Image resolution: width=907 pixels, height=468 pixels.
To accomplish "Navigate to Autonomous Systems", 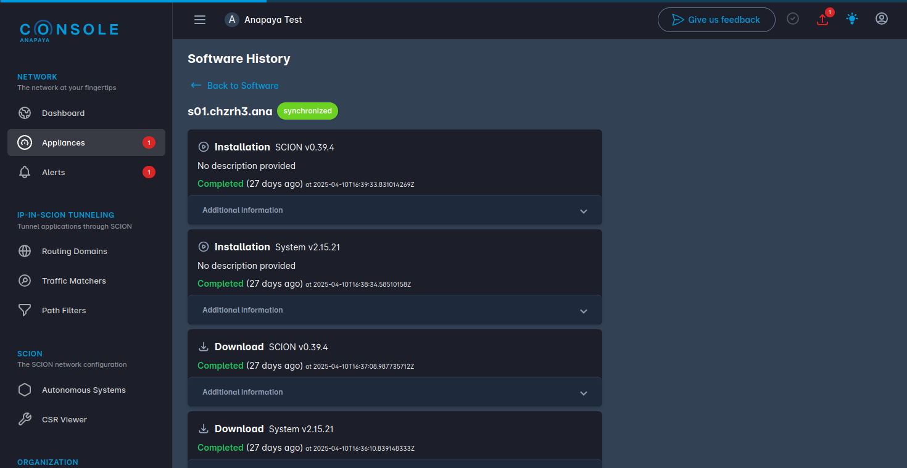I will coord(83,390).
